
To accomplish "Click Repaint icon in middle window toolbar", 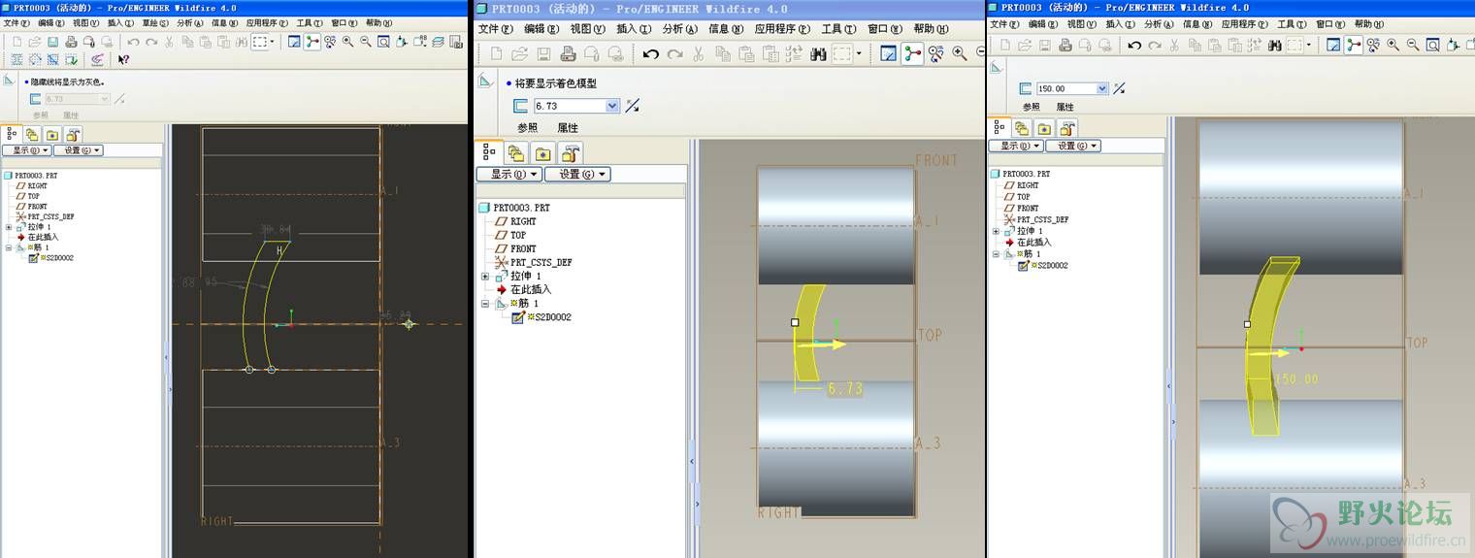I will click(888, 53).
